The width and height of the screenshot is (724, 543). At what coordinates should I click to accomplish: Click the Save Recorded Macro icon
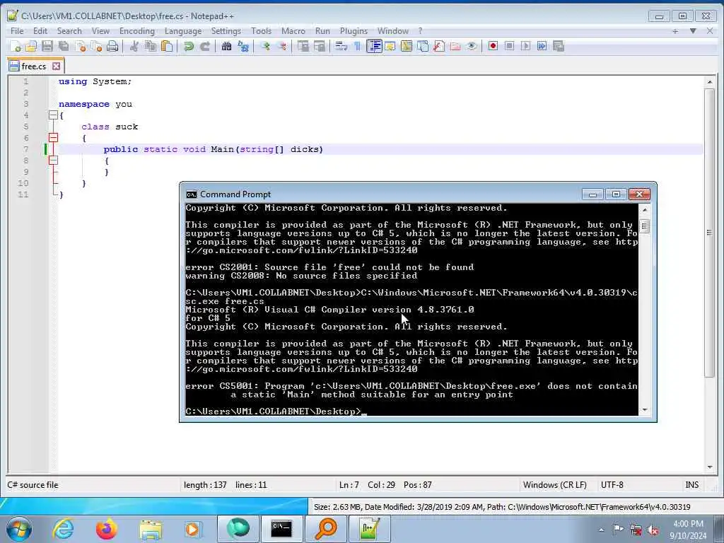click(x=559, y=46)
